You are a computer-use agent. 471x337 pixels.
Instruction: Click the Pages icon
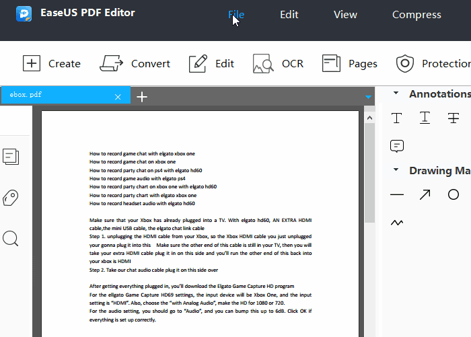click(x=331, y=63)
